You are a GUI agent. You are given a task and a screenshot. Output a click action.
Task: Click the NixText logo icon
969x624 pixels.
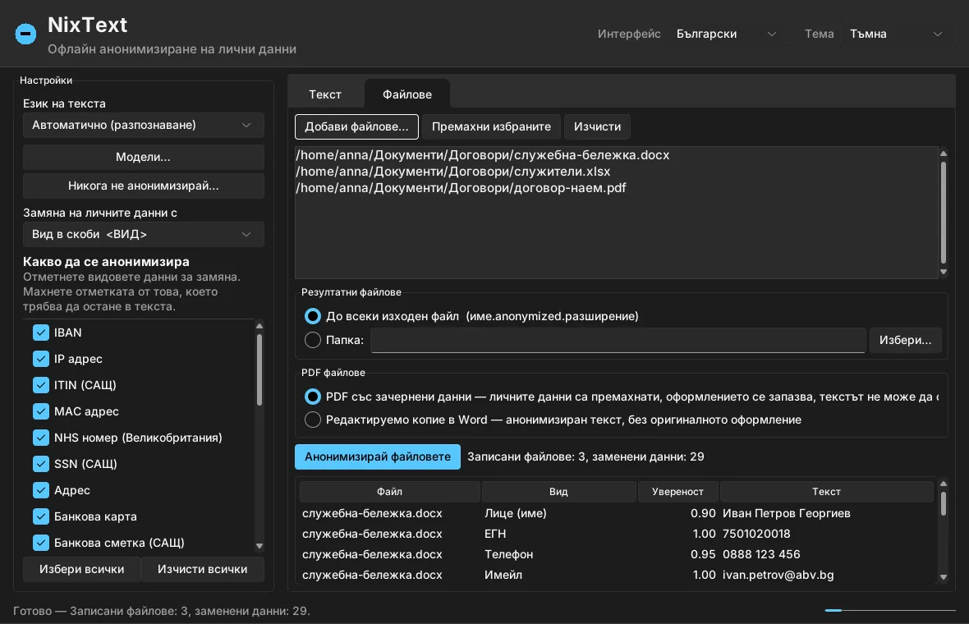(25, 34)
